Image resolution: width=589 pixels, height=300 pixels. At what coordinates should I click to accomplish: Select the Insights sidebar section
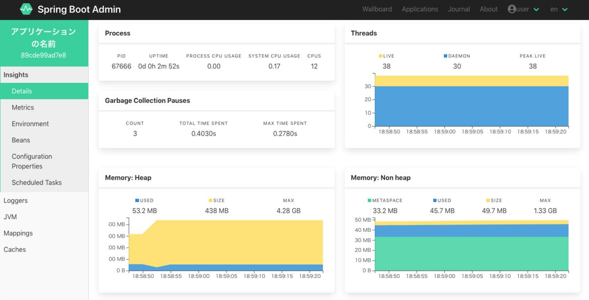click(44, 75)
